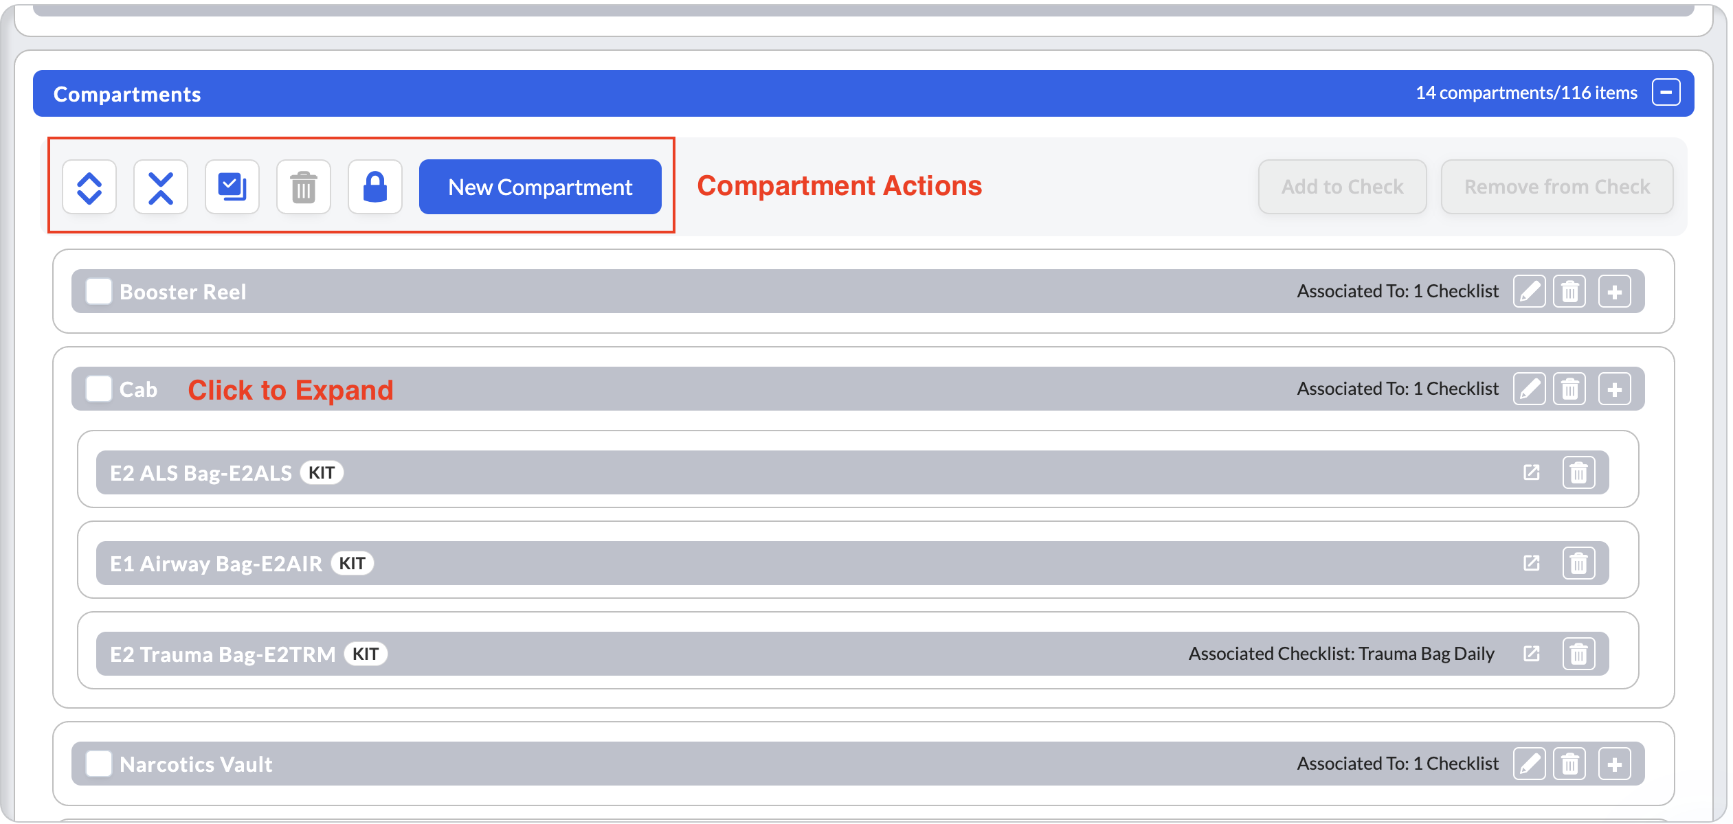Add item to Booster Reel with plus

1615,292
